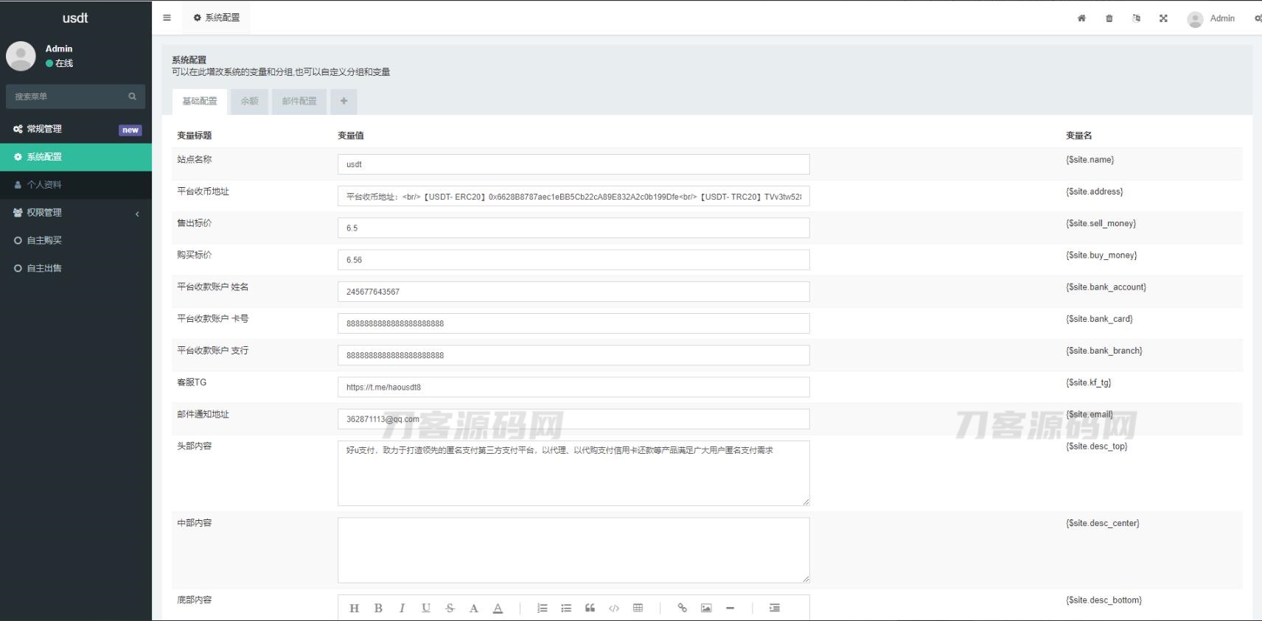
Task: Click the trash clear-cache icon
Action: (1109, 18)
